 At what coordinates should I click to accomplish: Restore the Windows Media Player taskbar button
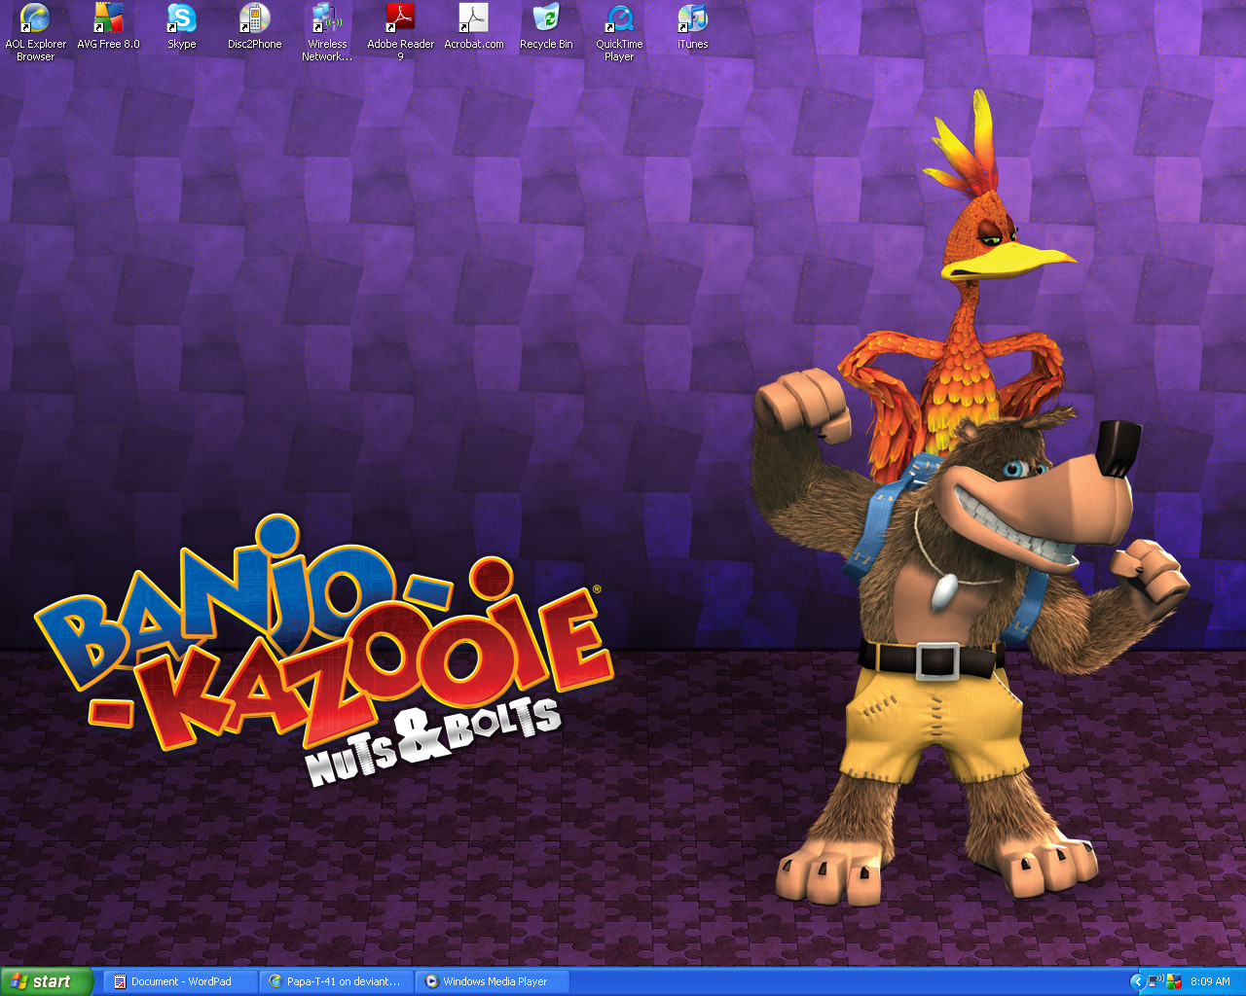[x=492, y=981]
